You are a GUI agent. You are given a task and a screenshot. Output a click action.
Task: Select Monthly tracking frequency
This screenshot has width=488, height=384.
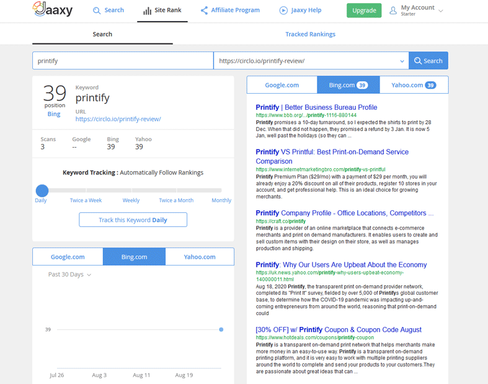tap(221, 200)
